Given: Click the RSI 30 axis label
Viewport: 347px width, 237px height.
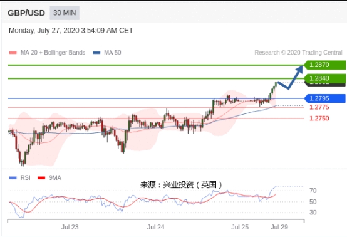Looking at the screenshot, I should pyautogui.click(x=313, y=213).
